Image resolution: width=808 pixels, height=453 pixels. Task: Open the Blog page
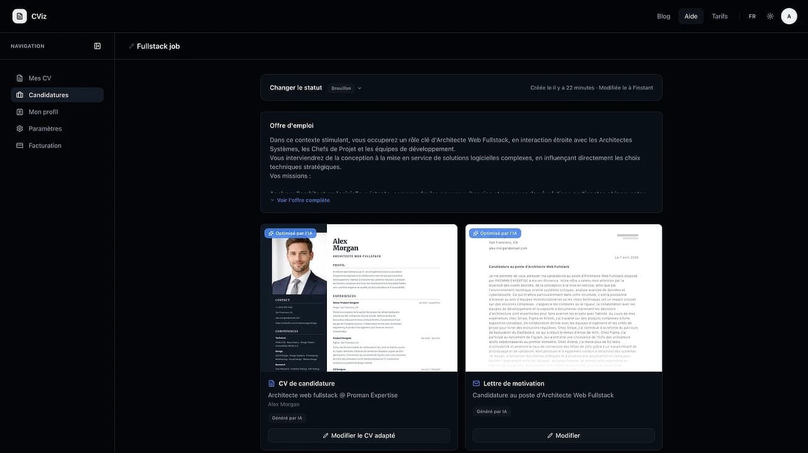664,16
